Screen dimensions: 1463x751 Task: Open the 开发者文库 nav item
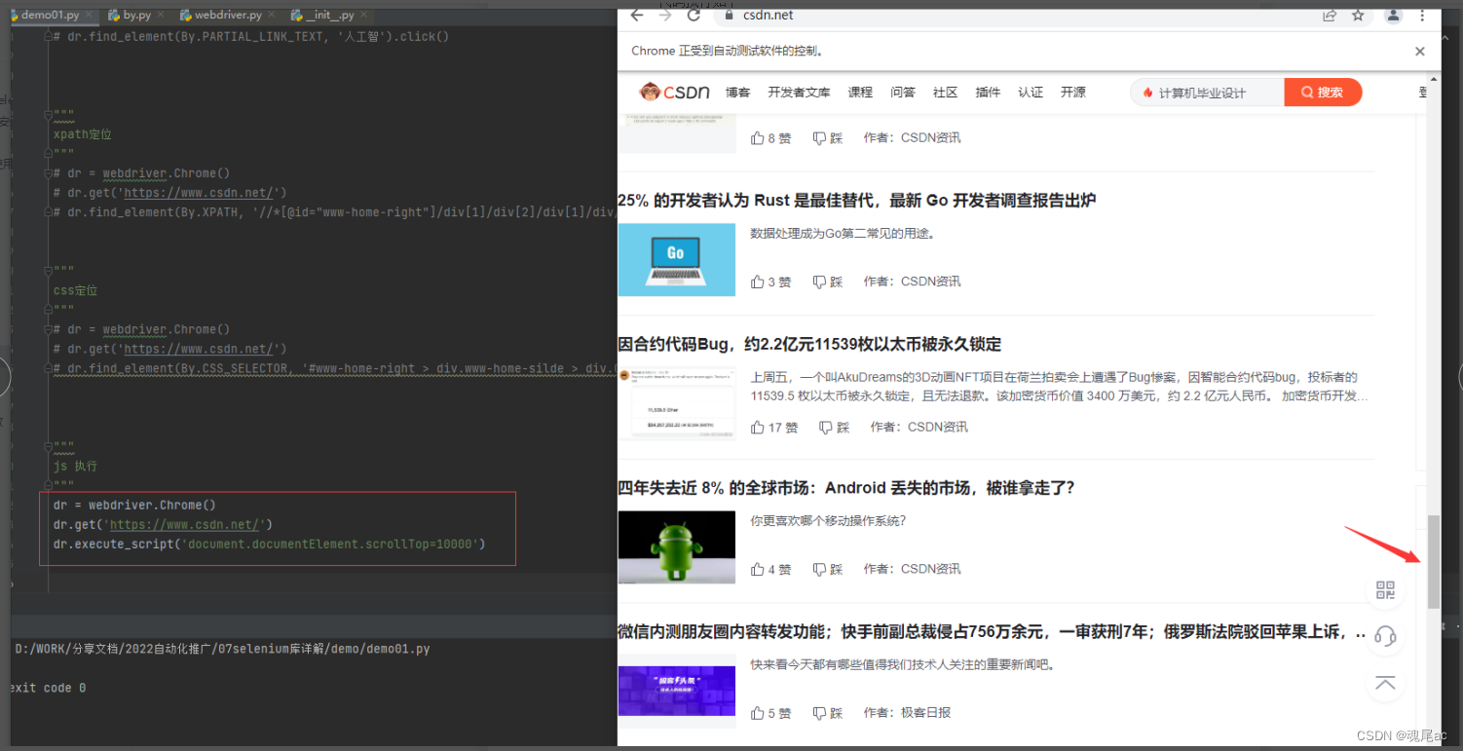pyautogui.click(x=799, y=93)
